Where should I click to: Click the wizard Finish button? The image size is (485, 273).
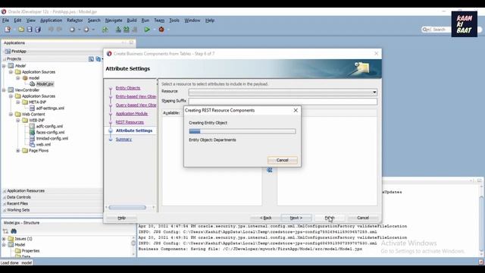(x=330, y=218)
